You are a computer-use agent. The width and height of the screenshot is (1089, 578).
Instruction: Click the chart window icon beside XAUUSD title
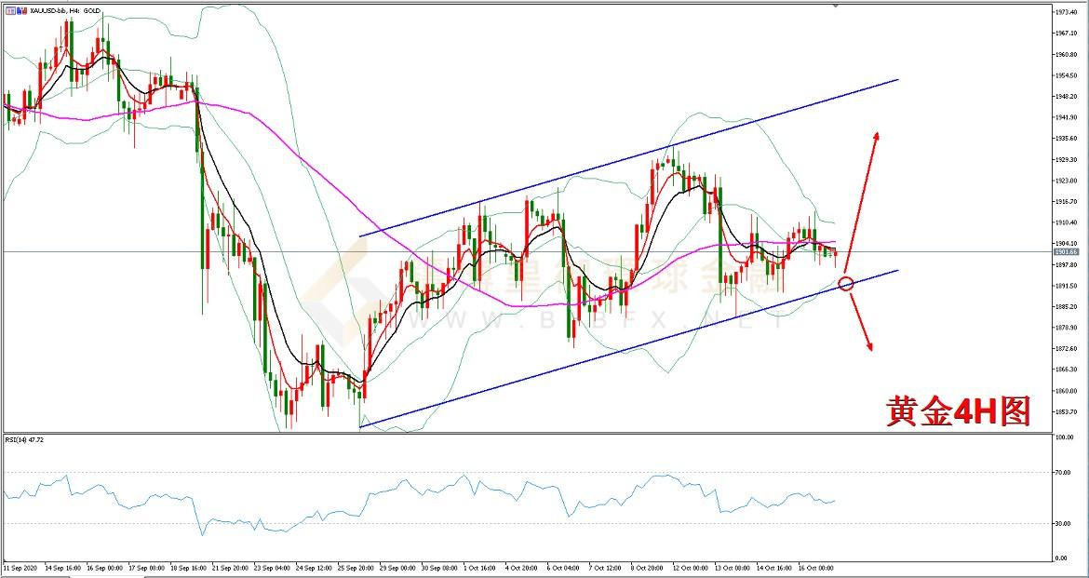tap(9, 11)
